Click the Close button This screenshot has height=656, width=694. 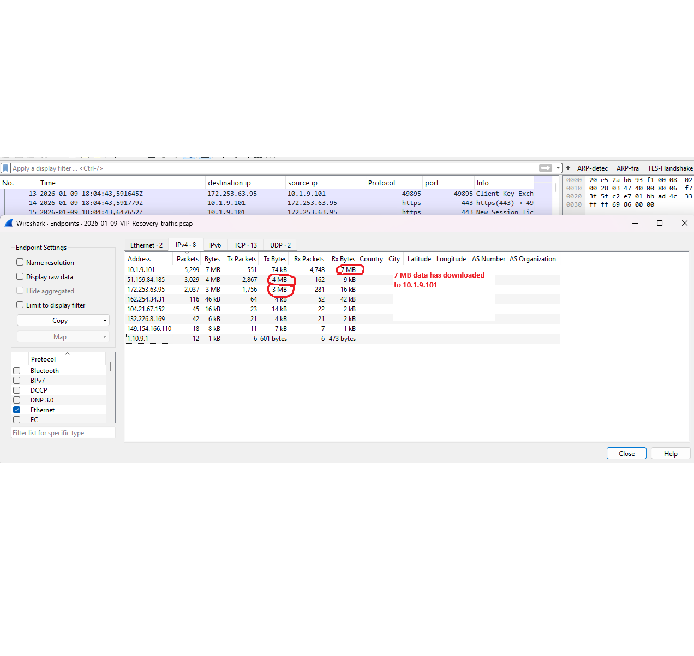tap(626, 453)
